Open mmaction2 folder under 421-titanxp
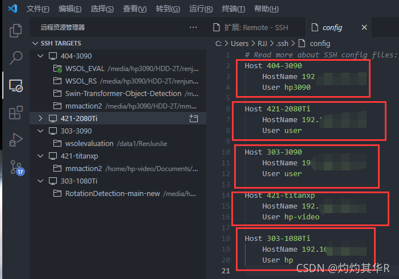The height and width of the screenshot is (279, 399). [x=118, y=168]
